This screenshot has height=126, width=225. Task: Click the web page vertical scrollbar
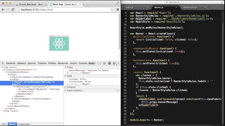point(119,31)
